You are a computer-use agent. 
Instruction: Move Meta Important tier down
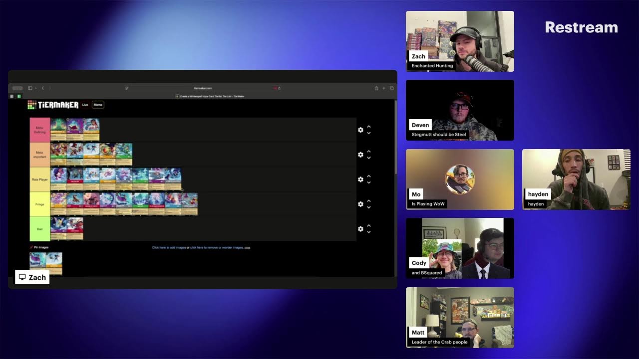369,158
